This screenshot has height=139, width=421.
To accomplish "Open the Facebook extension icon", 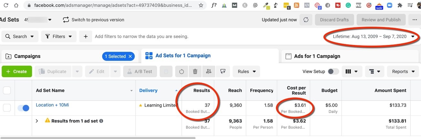I will pos(328,5).
